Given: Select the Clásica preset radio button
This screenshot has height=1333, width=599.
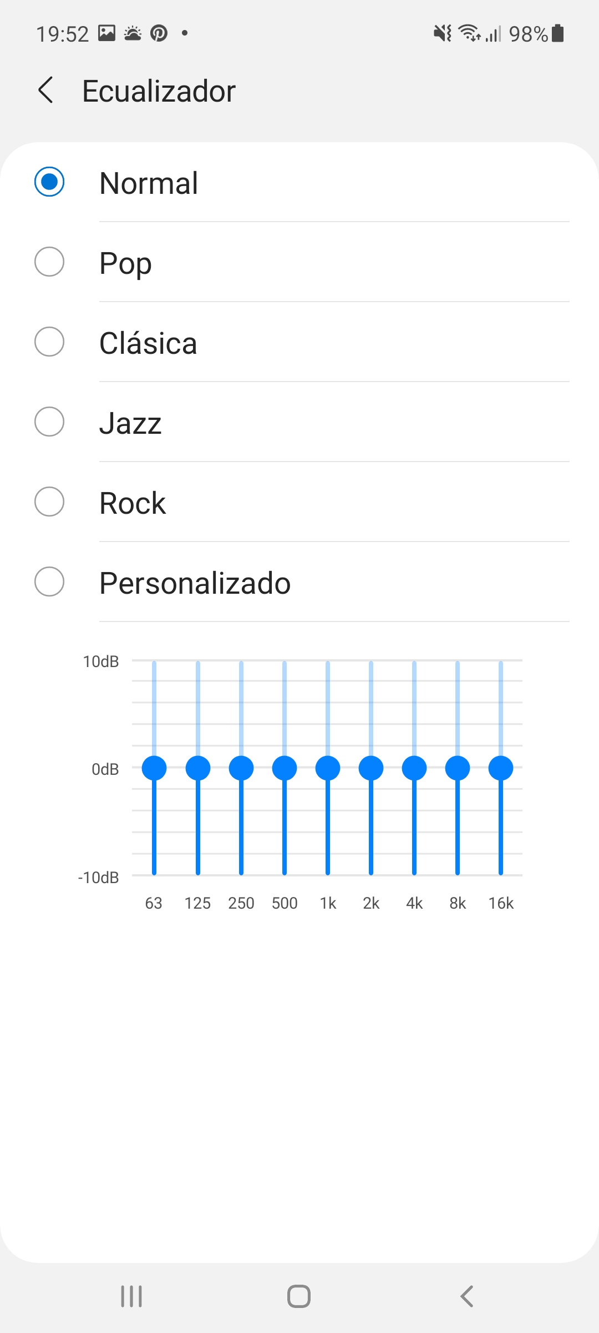Looking at the screenshot, I should (49, 342).
